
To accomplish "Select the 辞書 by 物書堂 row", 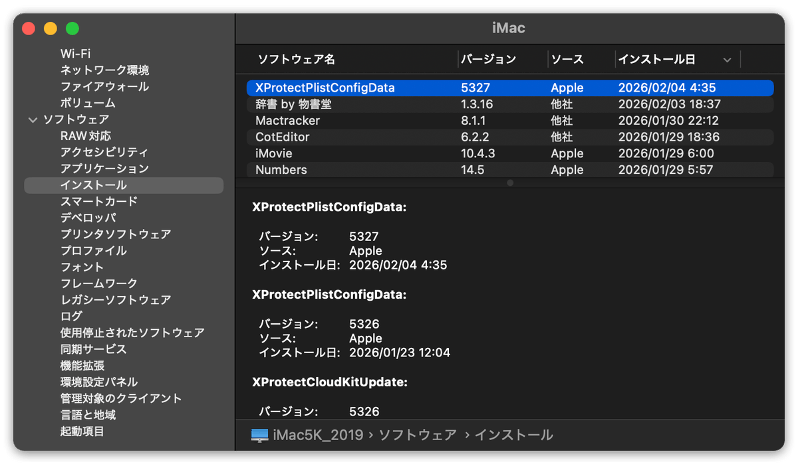I will pyautogui.click(x=510, y=104).
